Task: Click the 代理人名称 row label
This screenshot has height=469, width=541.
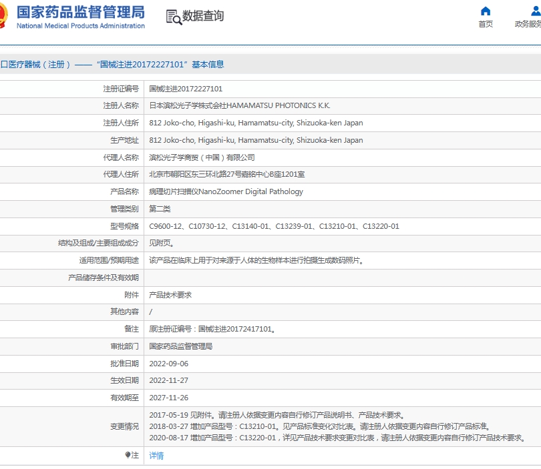Action: pos(121,157)
